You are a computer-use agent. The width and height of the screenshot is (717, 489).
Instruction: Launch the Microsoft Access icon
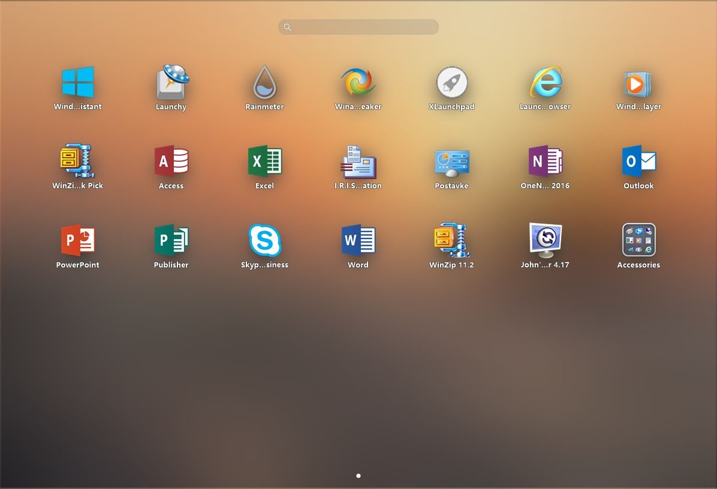coord(171,161)
